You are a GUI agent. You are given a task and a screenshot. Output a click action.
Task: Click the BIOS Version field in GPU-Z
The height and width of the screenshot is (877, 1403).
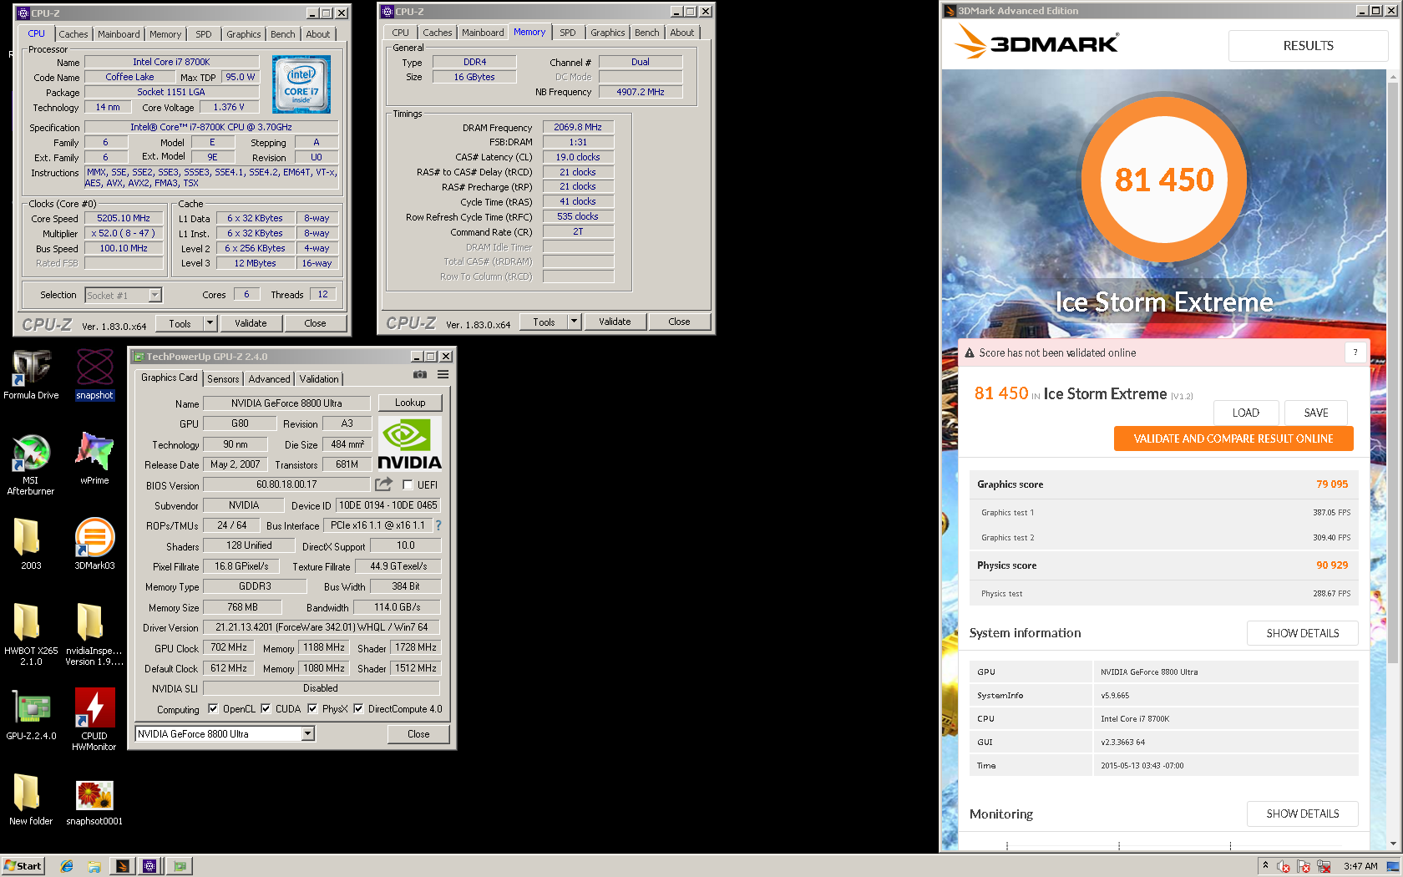pyautogui.click(x=286, y=484)
